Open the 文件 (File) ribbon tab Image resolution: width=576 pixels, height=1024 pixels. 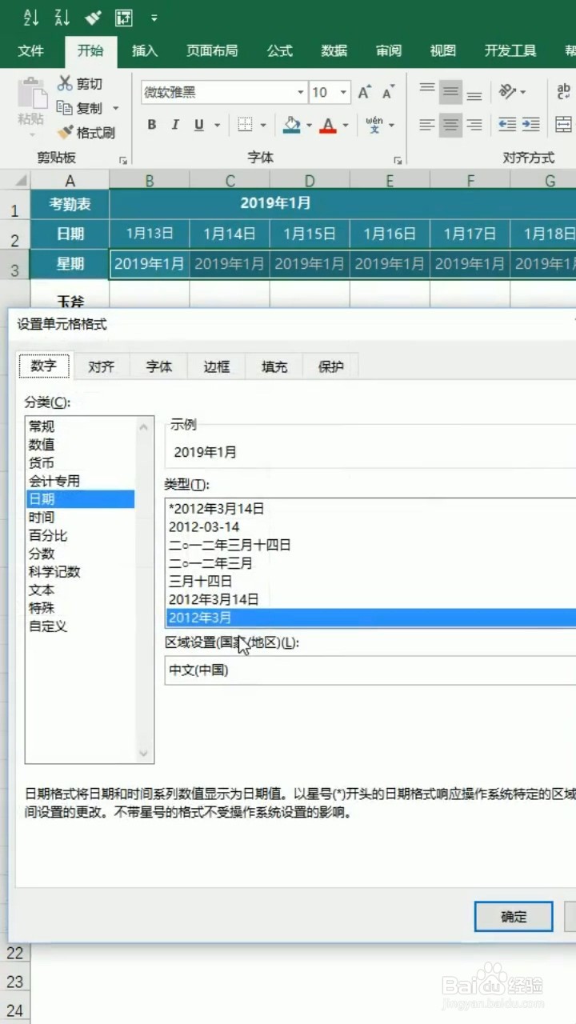click(31, 50)
